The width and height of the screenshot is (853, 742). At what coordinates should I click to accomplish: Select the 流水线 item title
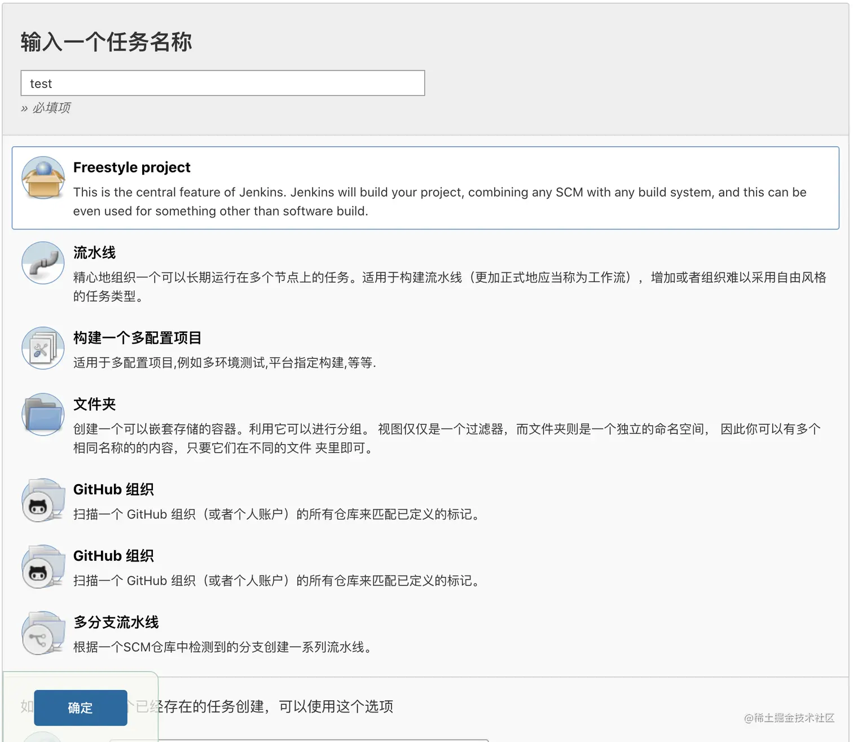[x=94, y=253]
